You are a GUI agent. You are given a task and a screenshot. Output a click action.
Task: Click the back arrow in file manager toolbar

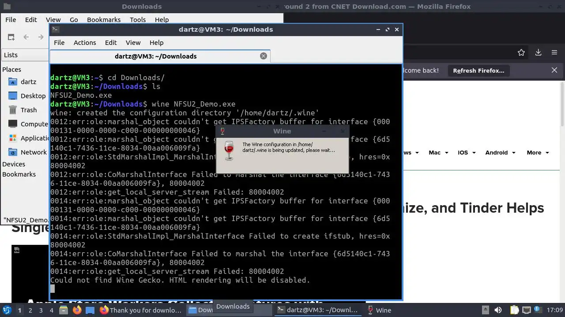click(26, 37)
